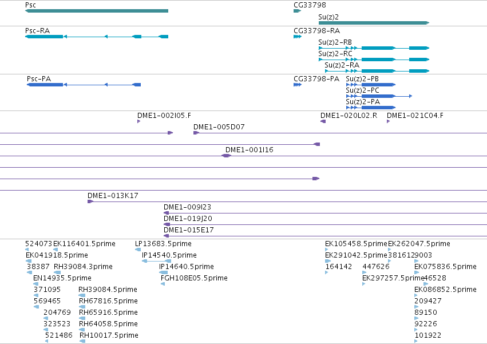Click the 101922 label

click(x=427, y=335)
